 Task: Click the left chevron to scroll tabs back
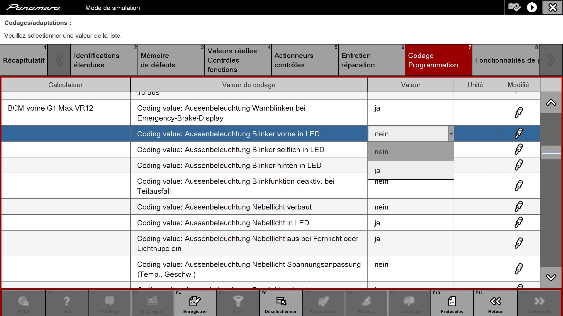point(59,60)
